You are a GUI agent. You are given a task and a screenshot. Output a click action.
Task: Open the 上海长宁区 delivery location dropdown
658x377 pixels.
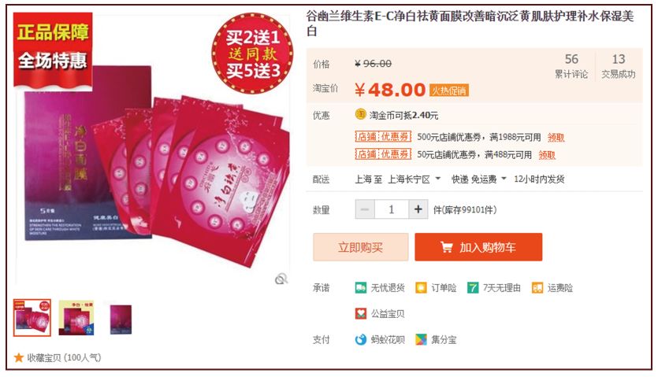point(414,179)
